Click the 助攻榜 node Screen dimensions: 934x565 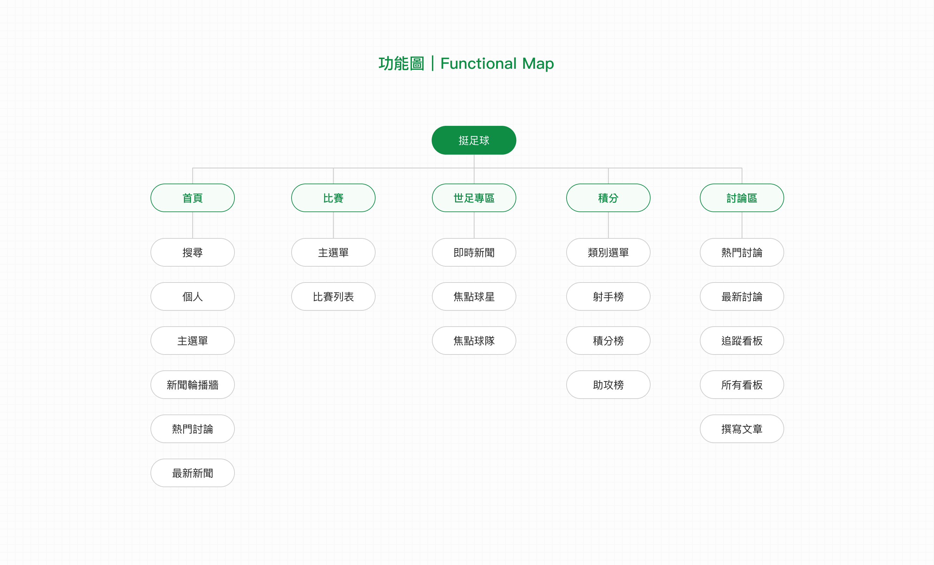click(x=608, y=385)
